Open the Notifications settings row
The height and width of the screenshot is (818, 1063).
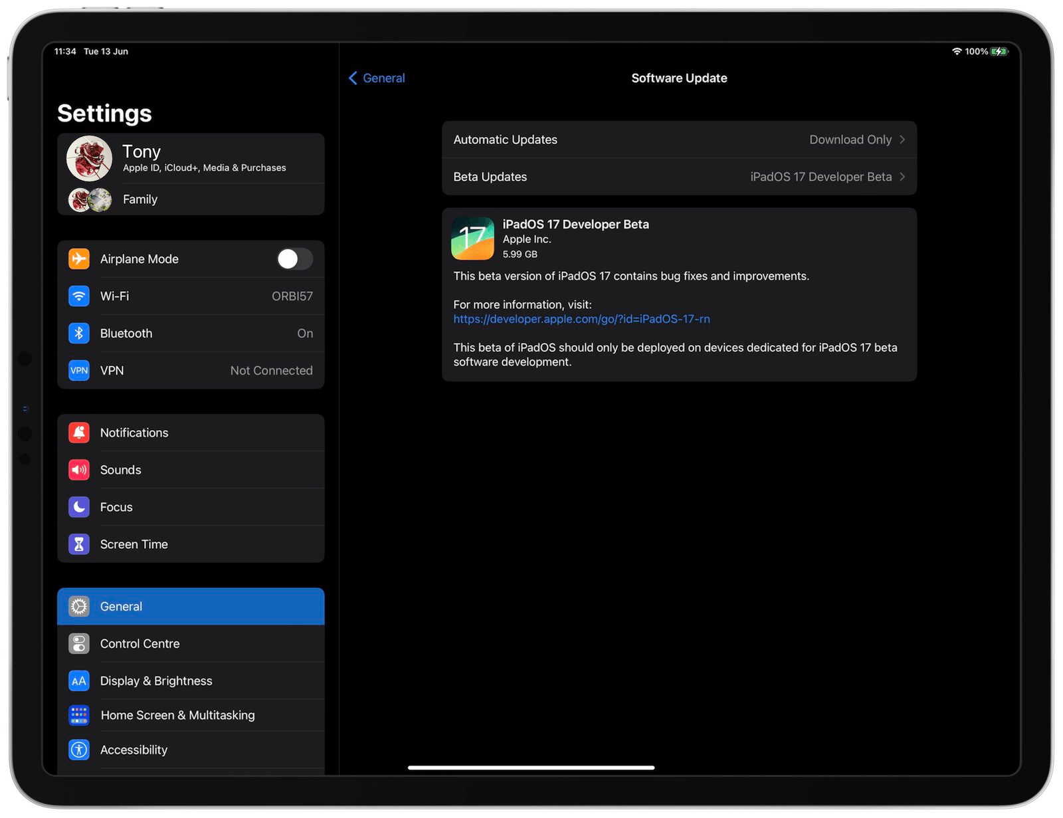[x=191, y=433]
